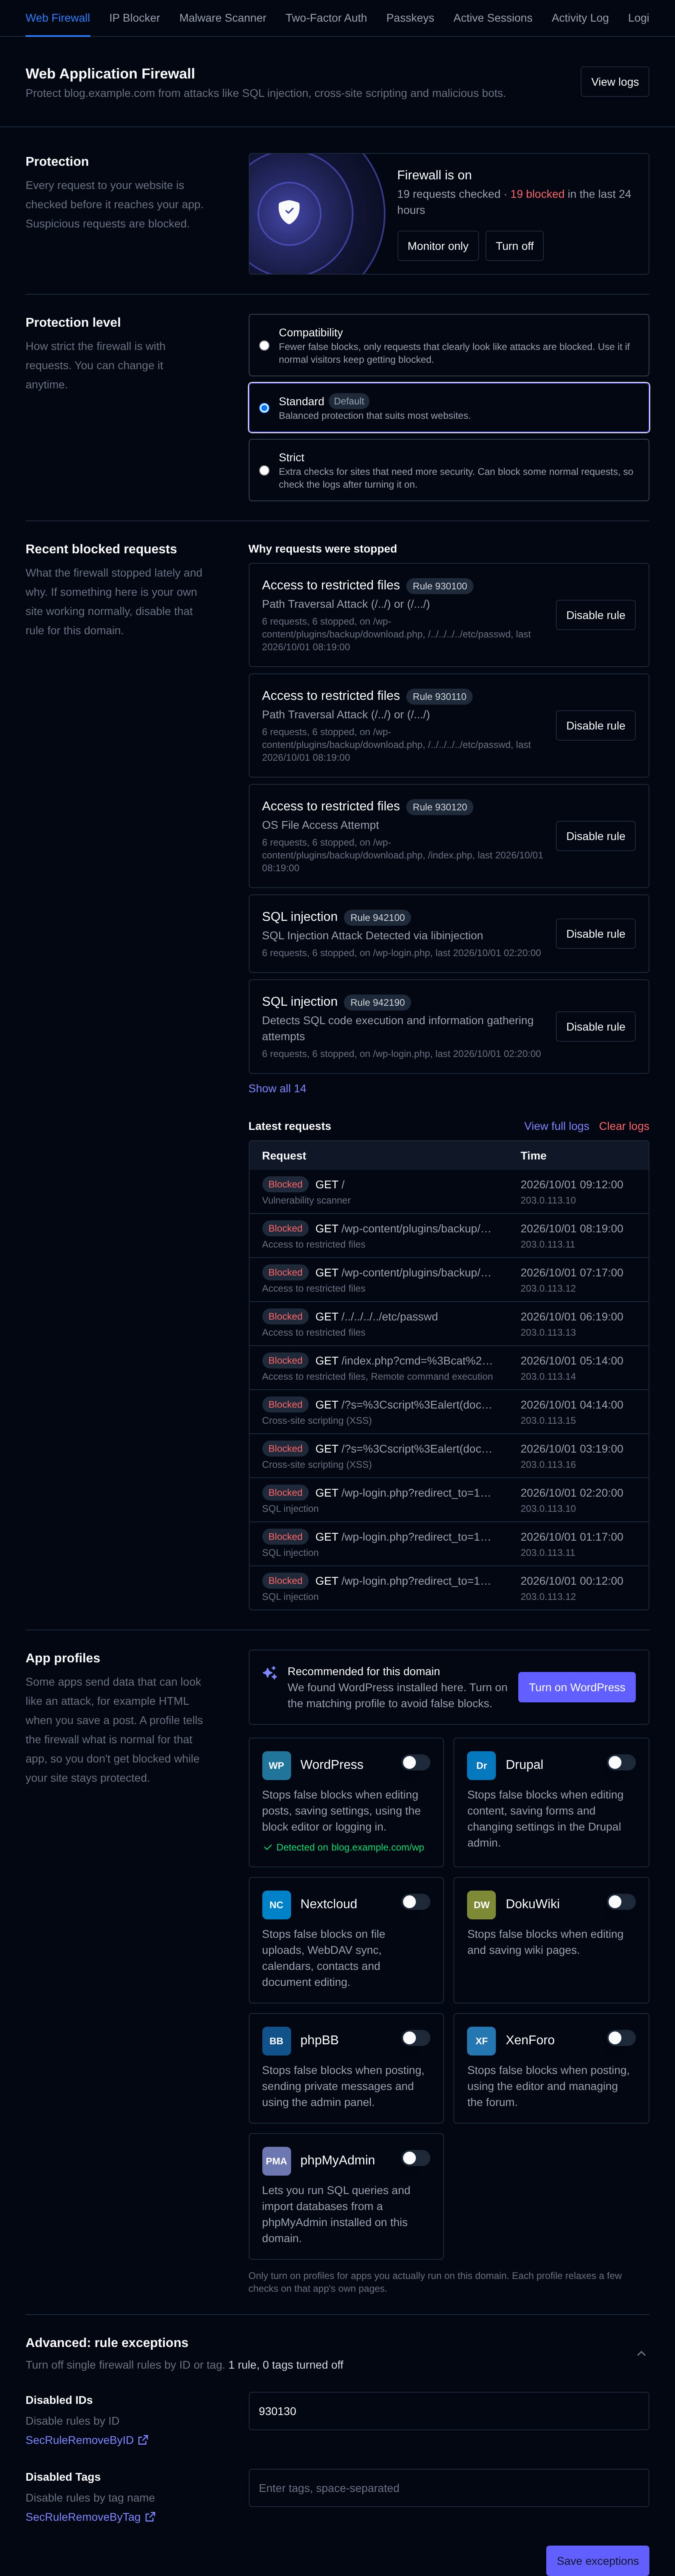This screenshot has height=2576, width=675.
Task: Open the Two-Factor Auth tab
Action: point(327,18)
